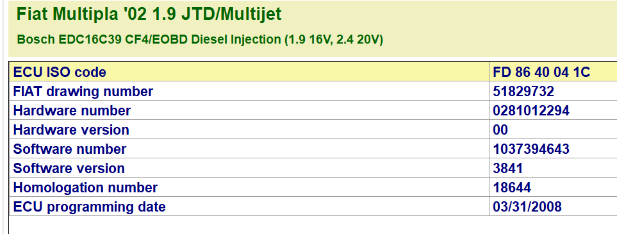The height and width of the screenshot is (234, 617).
Task: Click hardware number value 0281012294
Action: tap(531, 111)
